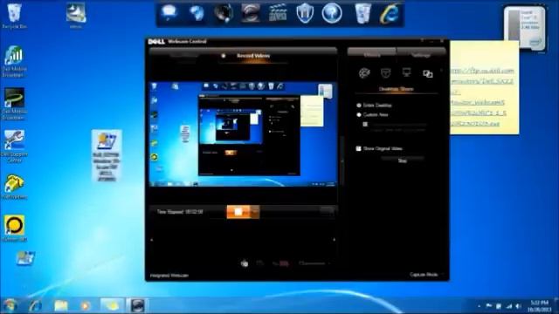Toggle the Show Original Video checkbox
The width and height of the screenshot is (559, 314).
tap(359, 148)
